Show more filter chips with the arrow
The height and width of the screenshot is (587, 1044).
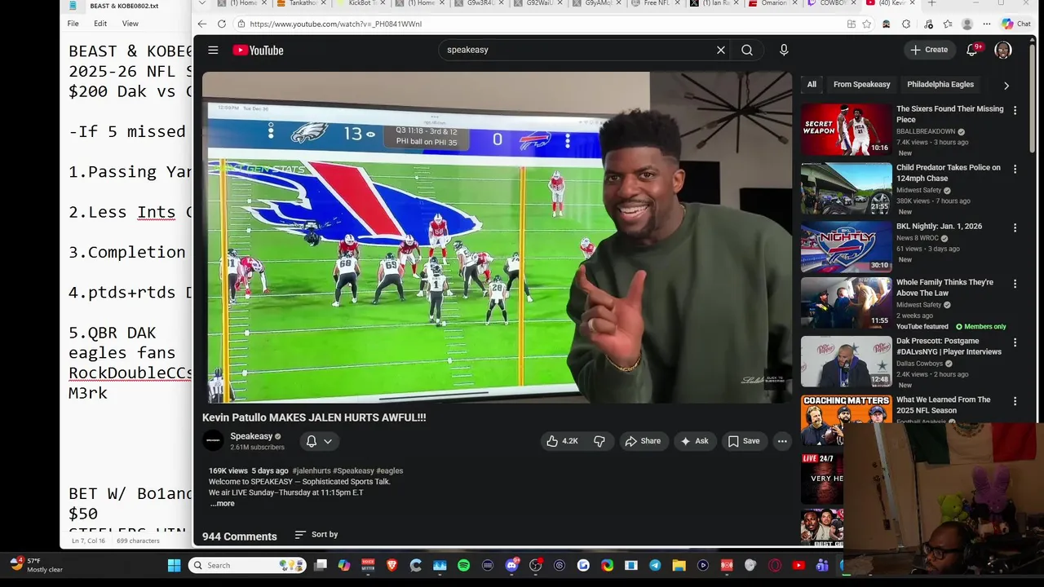1006,86
